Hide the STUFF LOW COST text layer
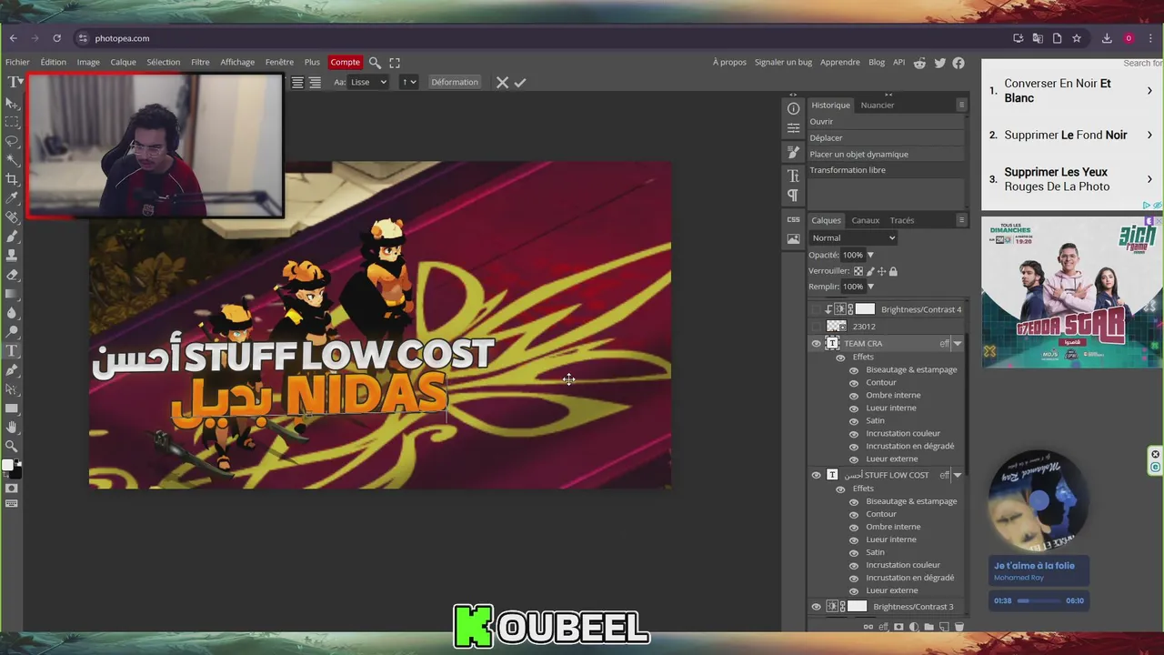This screenshot has height=655, width=1164. point(816,475)
